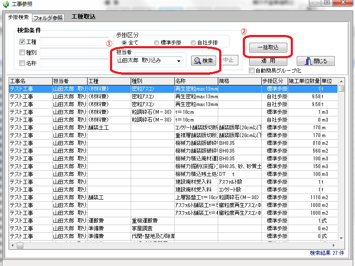
Task: Click 粒調砕石(M-30) cell with 標準歩掛 1 m3
Action: click(x=153, y=112)
